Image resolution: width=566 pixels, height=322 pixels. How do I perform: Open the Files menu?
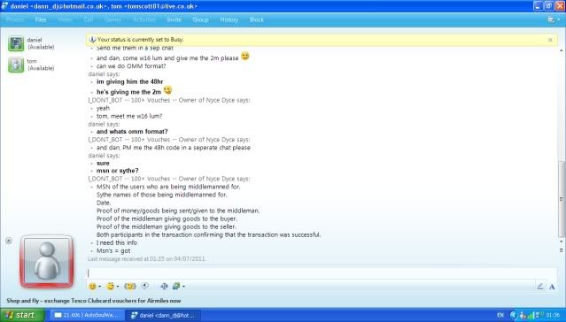pyautogui.click(x=41, y=19)
